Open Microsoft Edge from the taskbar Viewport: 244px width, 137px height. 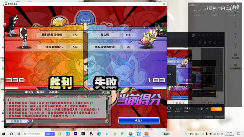99,134
